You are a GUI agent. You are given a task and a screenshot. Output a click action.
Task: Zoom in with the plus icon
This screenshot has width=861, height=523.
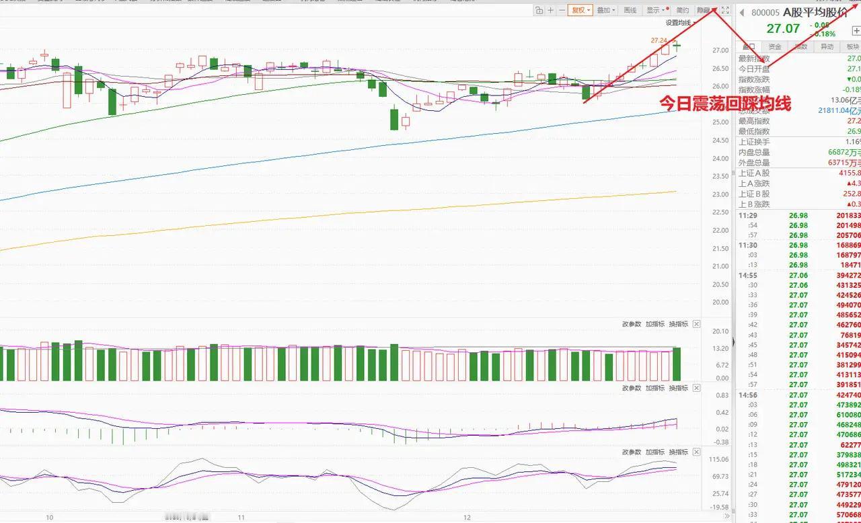pyautogui.click(x=551, y=10)
